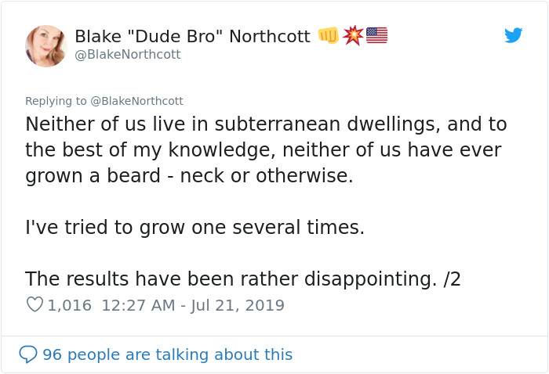Click the Twitter bird logo
Screen dimensions: 549x374
(514, 35)
